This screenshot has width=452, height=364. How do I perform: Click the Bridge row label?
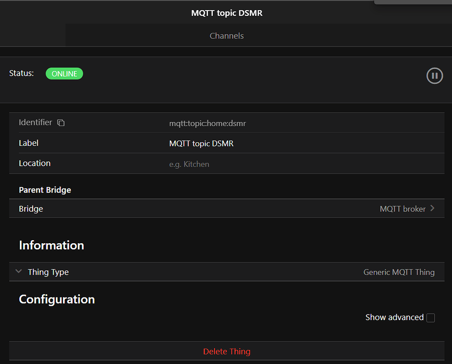(31, 209)
